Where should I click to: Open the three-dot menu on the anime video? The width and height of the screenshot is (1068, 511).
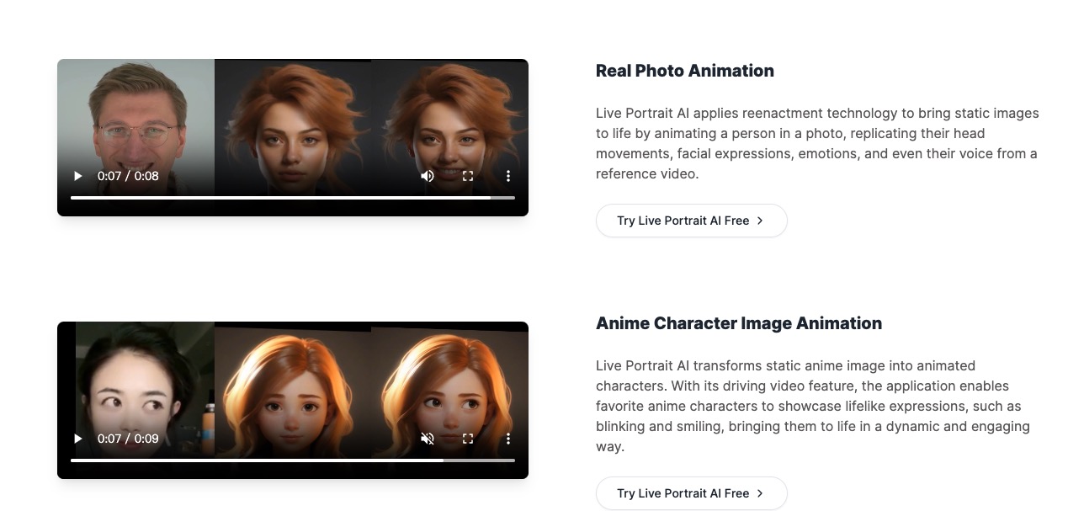pos(507,439)
